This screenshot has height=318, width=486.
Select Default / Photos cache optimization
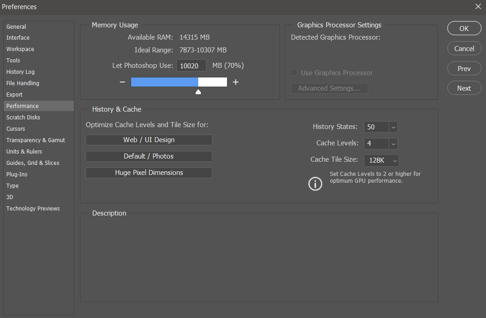click(x=148, y=156)
